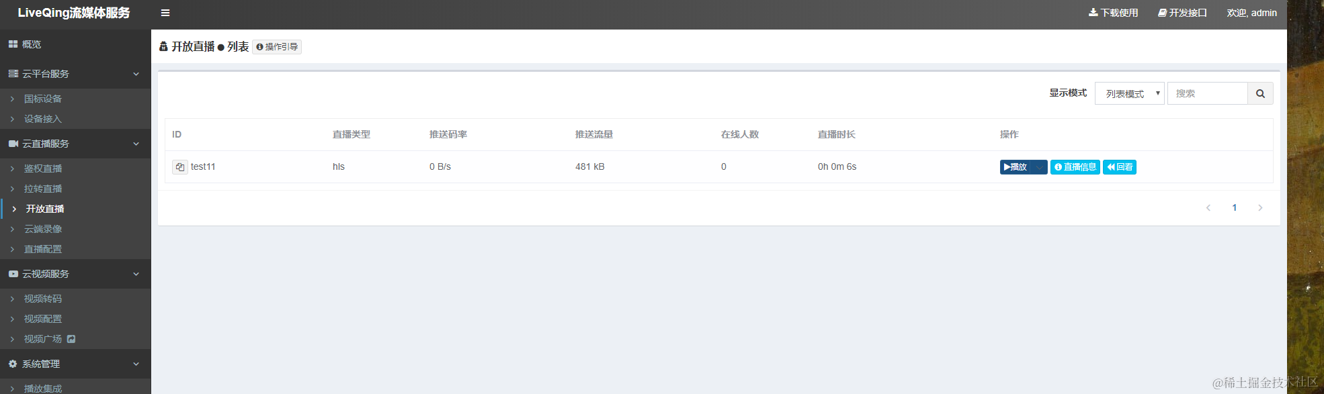Click the ID column header
Screen dimensions: 1324x394
tap(177, 134)
